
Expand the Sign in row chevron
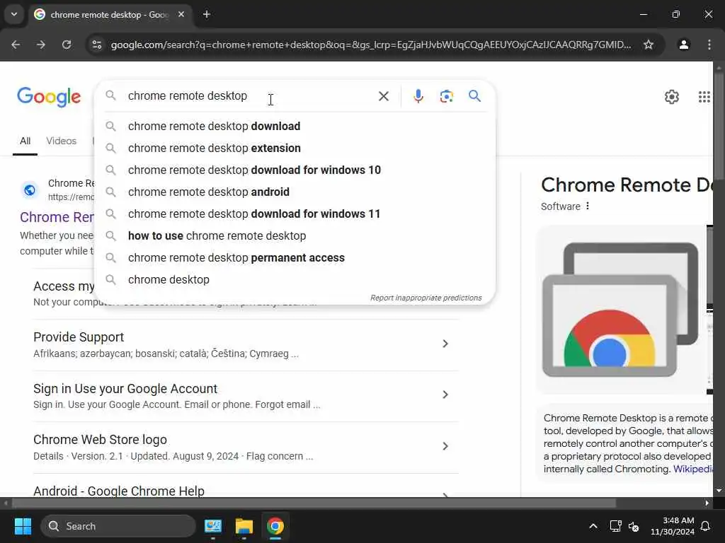point(445,395)
